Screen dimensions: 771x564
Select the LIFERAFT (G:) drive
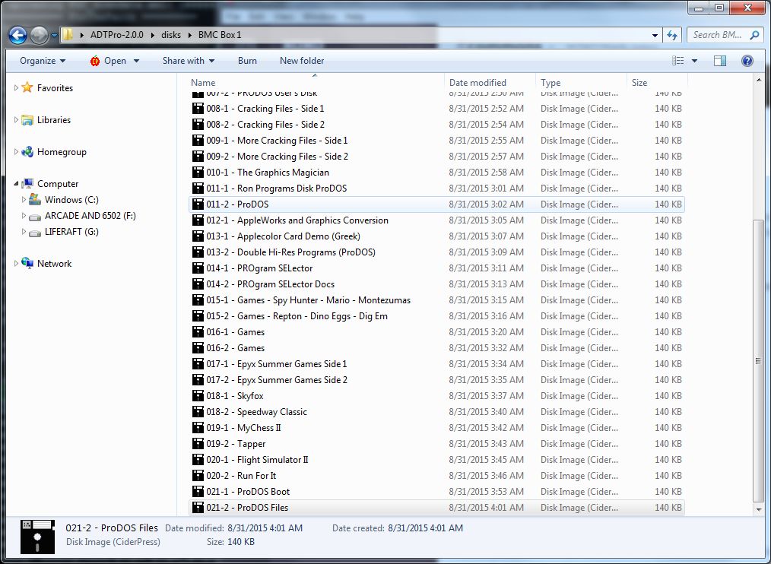[x=71, y=232]
